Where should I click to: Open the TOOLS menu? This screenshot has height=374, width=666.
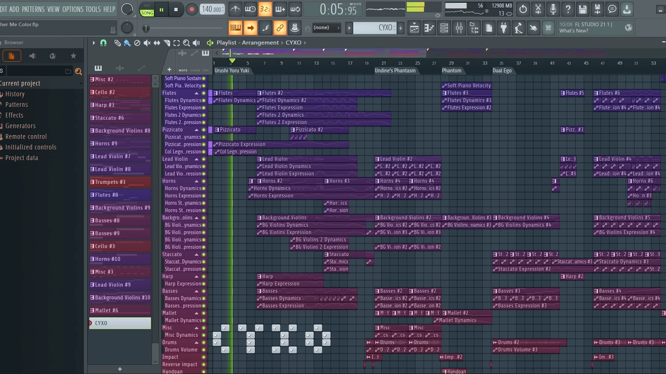[x=93, y=9]
